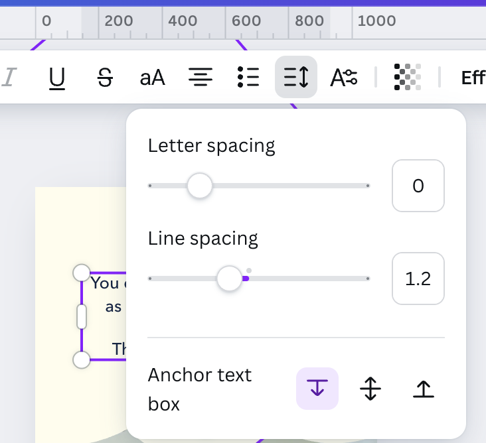This screenshot has height=443, width=486.
Task: Anchor text box to bottom
Action: pyautogui.click(x=424, y=389)
